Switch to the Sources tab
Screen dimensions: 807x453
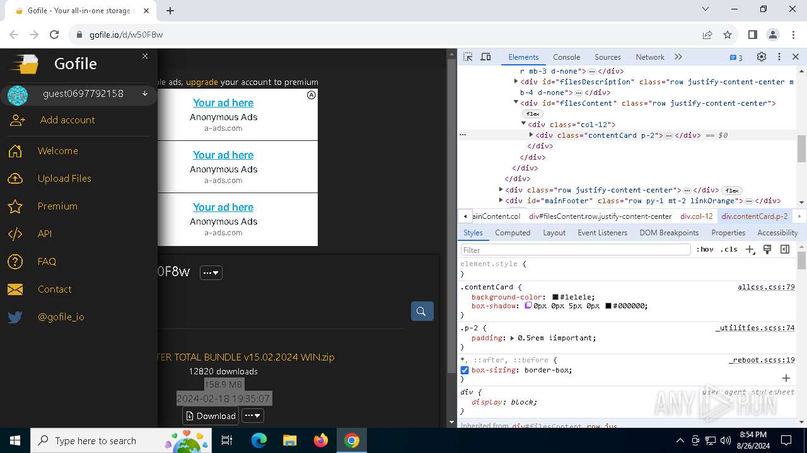coord(608,57)
